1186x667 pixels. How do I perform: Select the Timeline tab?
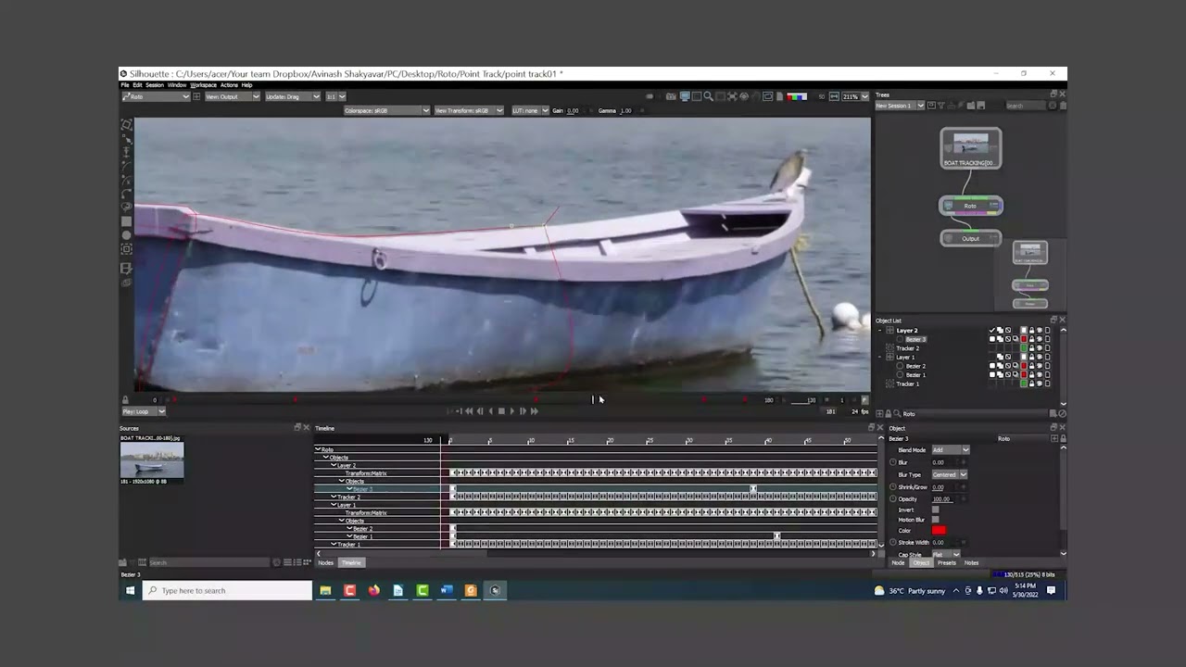coord(351,562)
